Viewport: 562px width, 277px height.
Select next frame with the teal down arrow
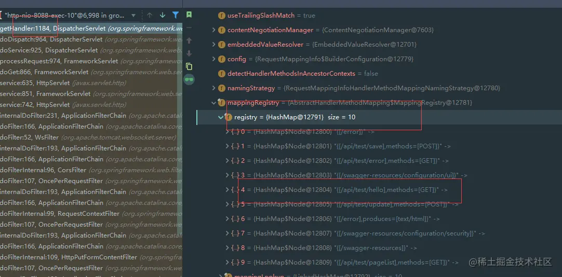tap(163, 16)
